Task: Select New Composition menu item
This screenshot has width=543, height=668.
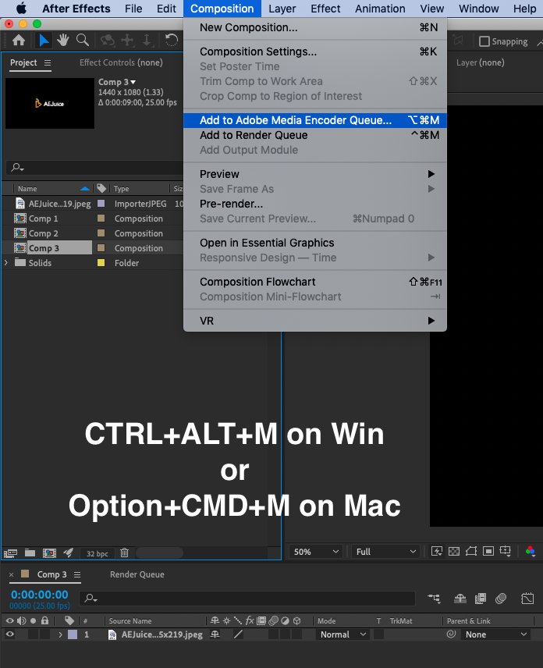Action: pos(314,27)
